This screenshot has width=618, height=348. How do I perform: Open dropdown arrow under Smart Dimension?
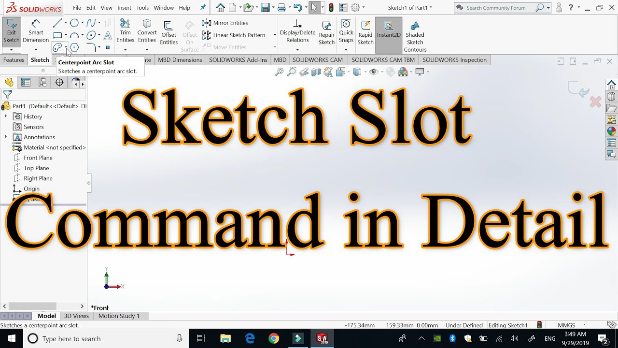[36, 50]
